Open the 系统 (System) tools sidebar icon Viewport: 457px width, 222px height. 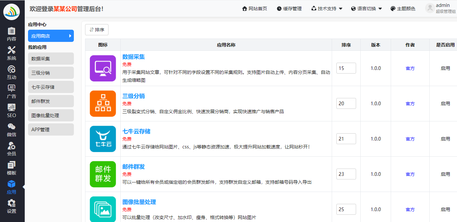tap(12, 53)
